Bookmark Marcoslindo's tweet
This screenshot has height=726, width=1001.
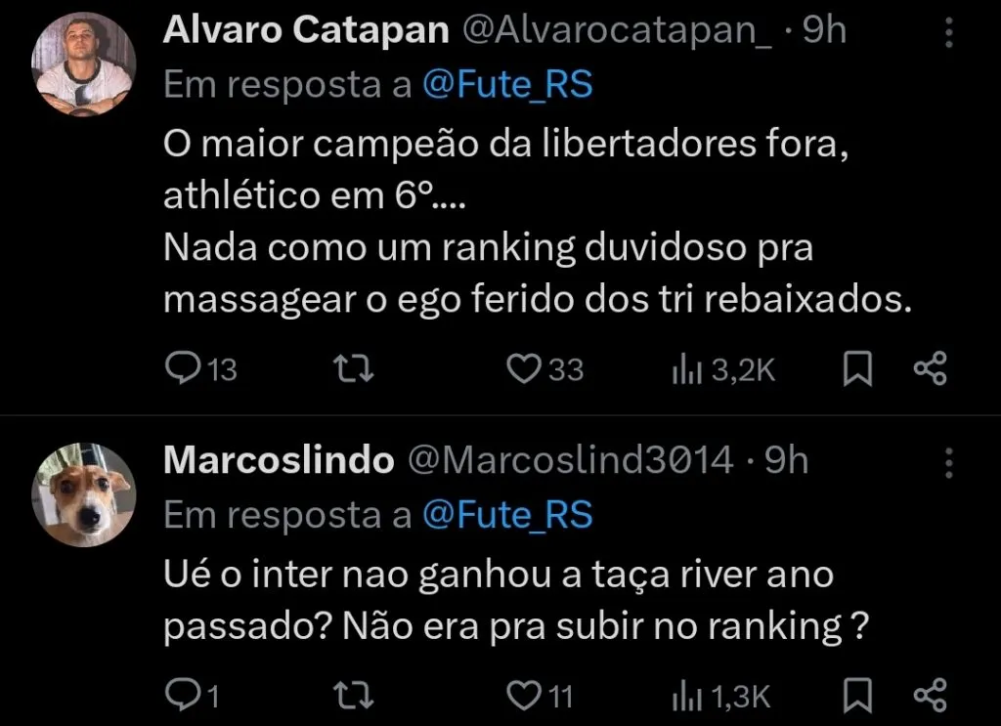(x=857, y=696)
